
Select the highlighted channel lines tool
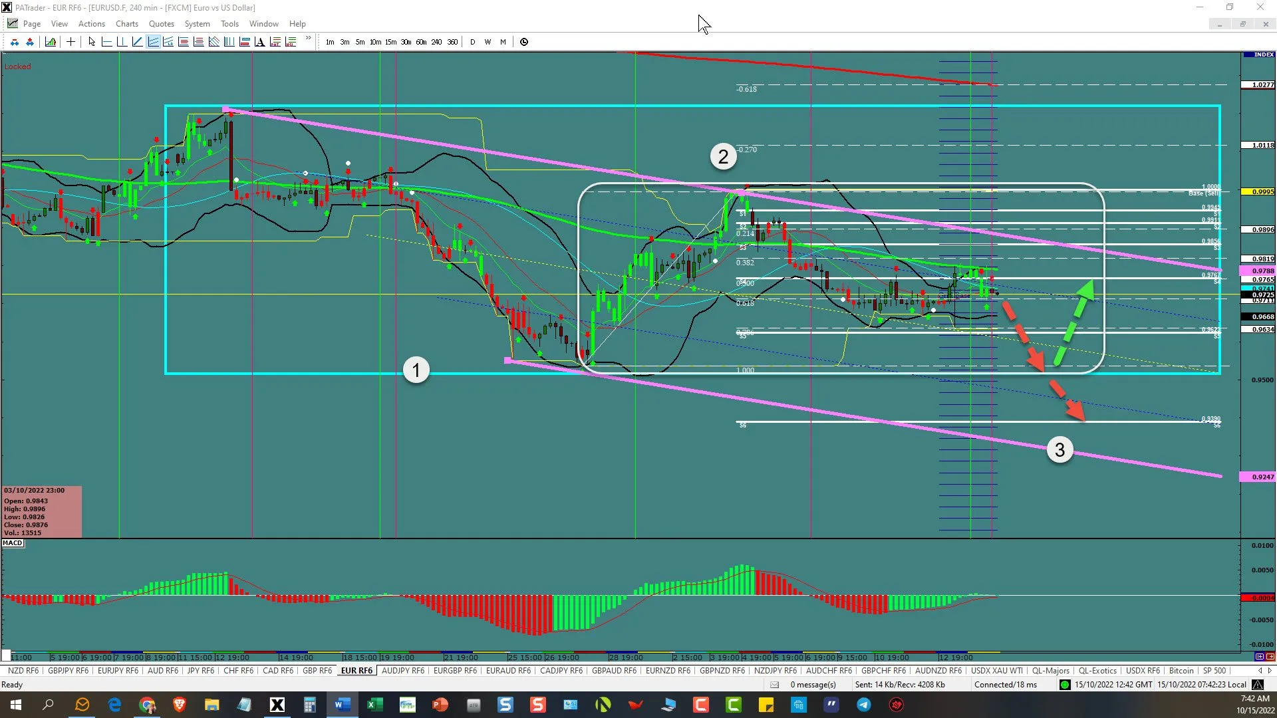153,42
